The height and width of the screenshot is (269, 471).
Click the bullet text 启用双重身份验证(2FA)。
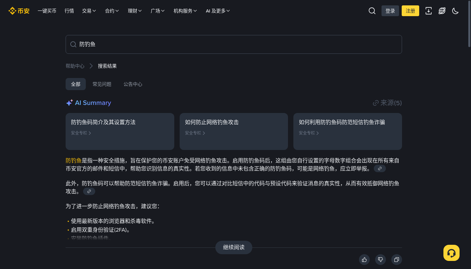[x=101, y=230]
